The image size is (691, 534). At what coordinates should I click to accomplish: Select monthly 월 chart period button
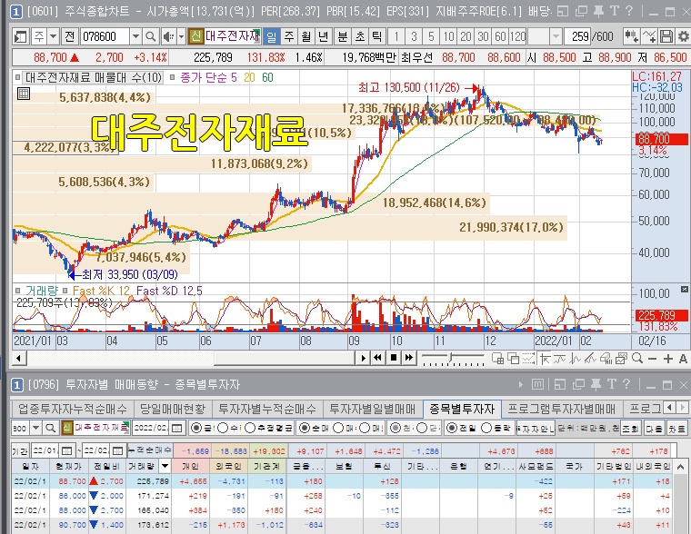point(305,36)
